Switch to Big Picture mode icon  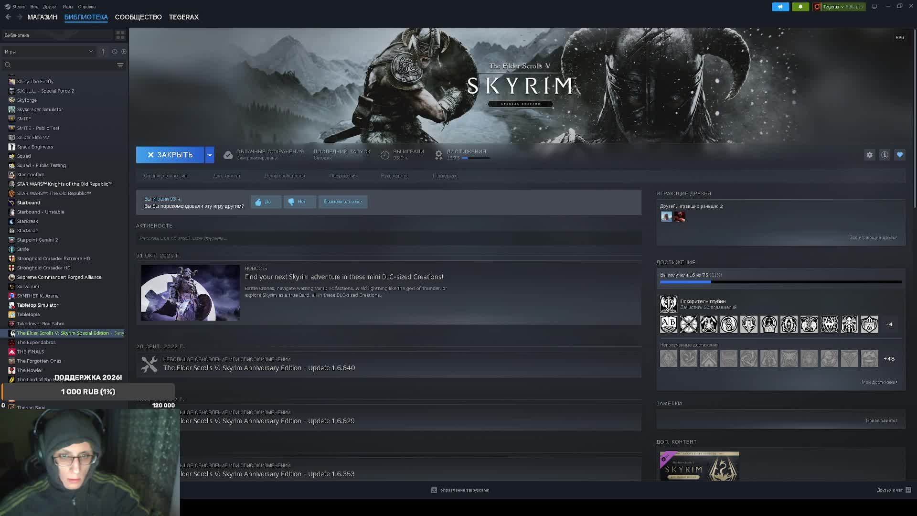coord(874,7)
